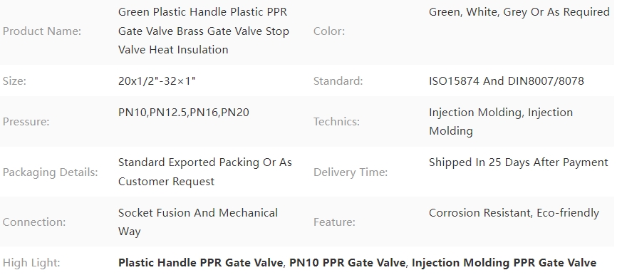
Task: Click the Pressure label
Action: tap(26, 122)
